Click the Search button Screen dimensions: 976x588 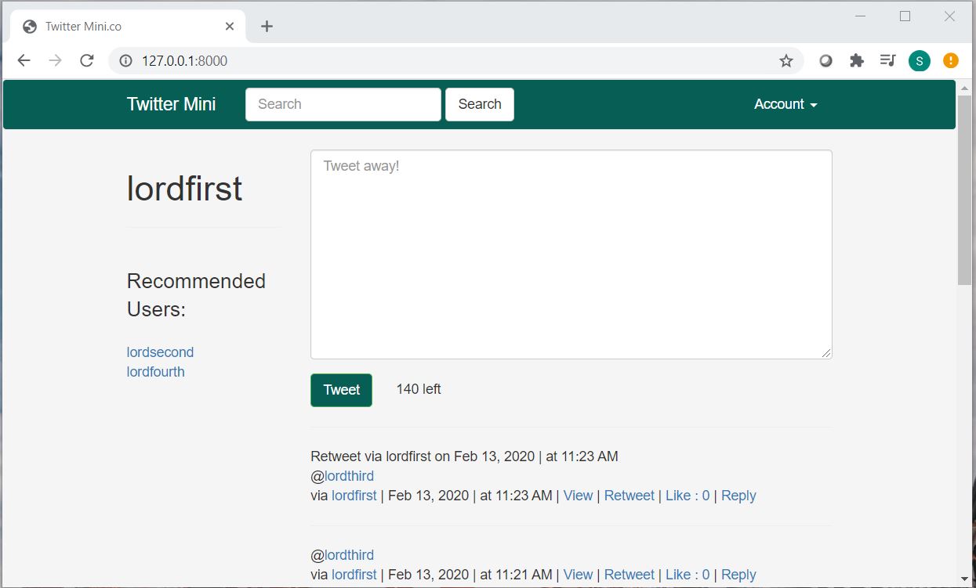[480, 104]
